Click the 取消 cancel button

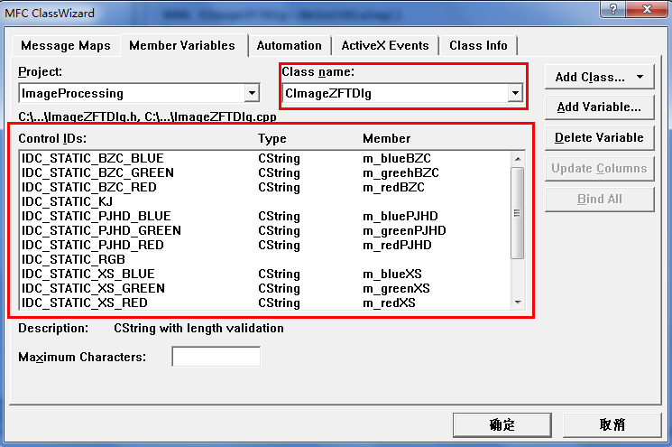[x=612, y=424]
